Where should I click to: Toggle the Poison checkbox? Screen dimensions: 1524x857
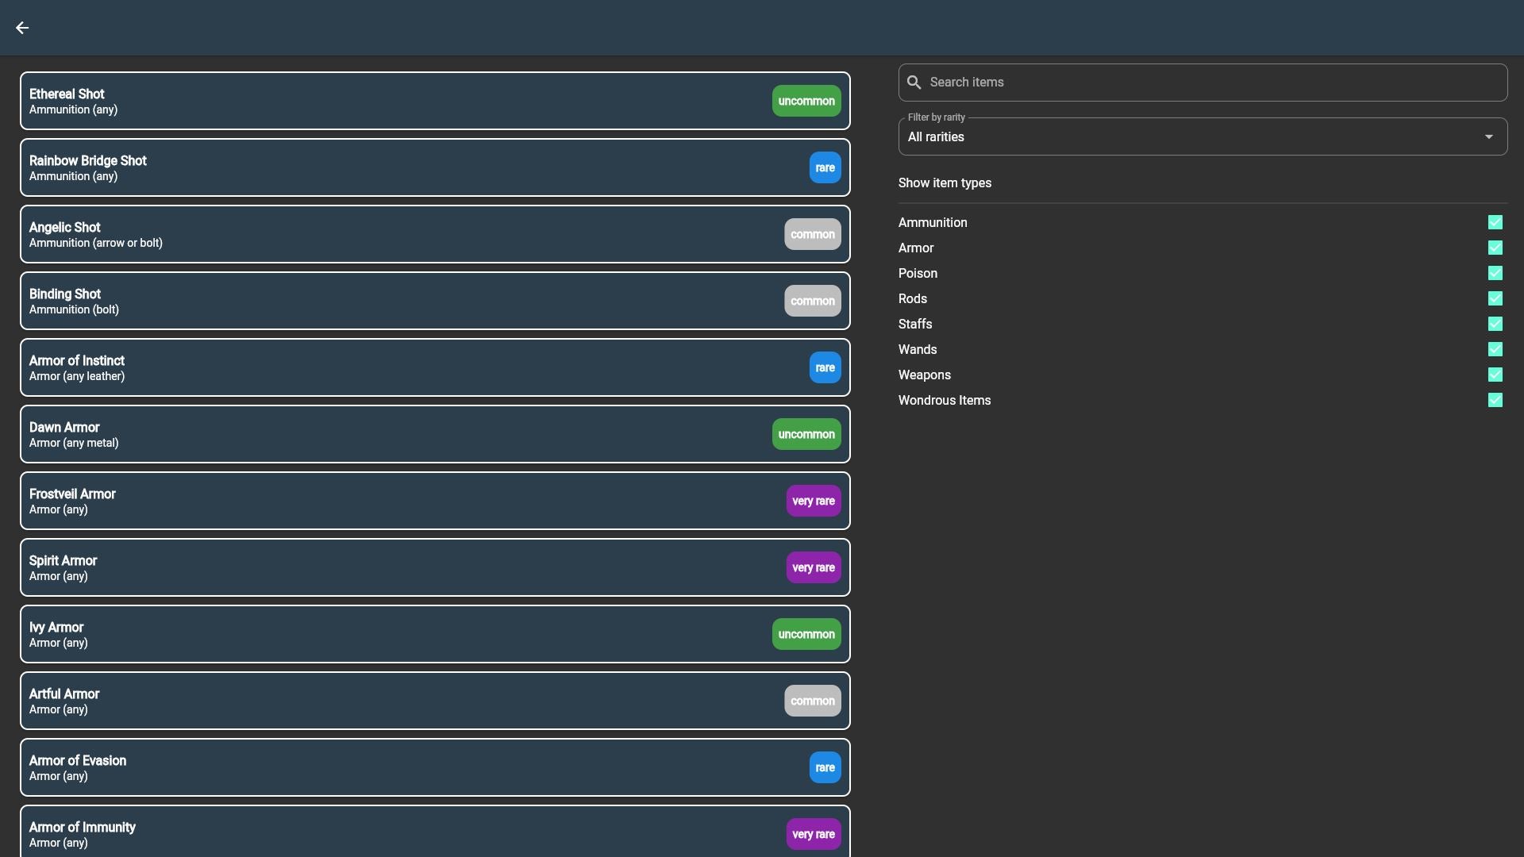[1495, 273]
